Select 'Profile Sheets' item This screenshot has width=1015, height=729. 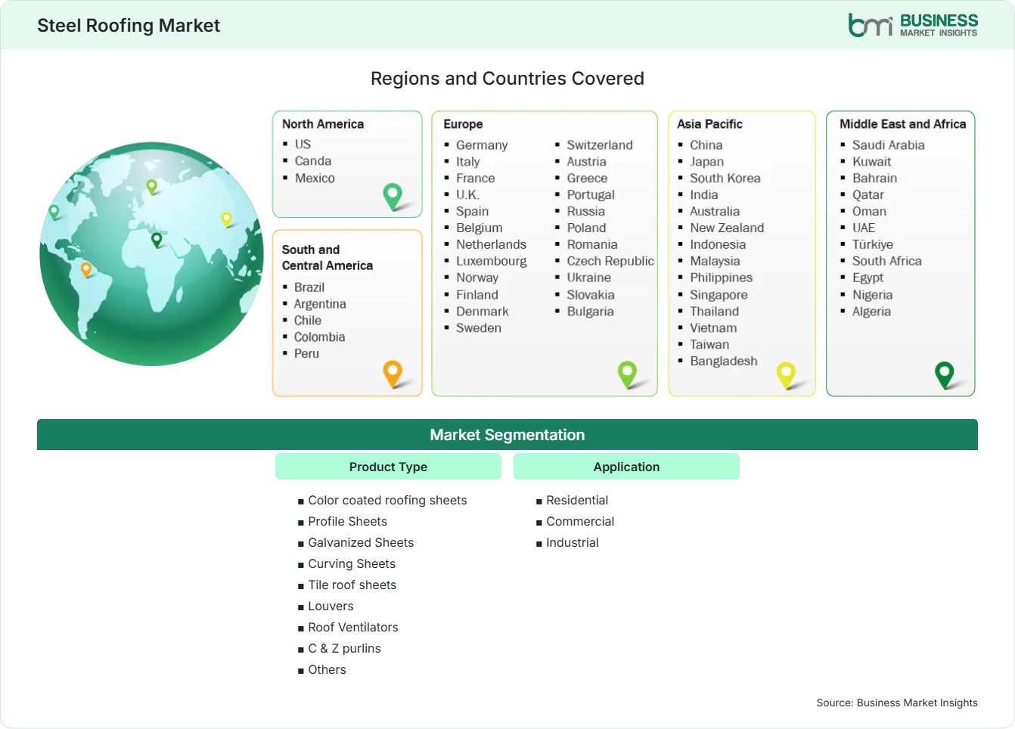[347, 521]
